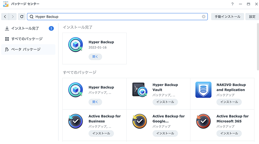Click Active Backup for Business title
The height and width of the screenshot is (144, 259).
tap(105, 119)
